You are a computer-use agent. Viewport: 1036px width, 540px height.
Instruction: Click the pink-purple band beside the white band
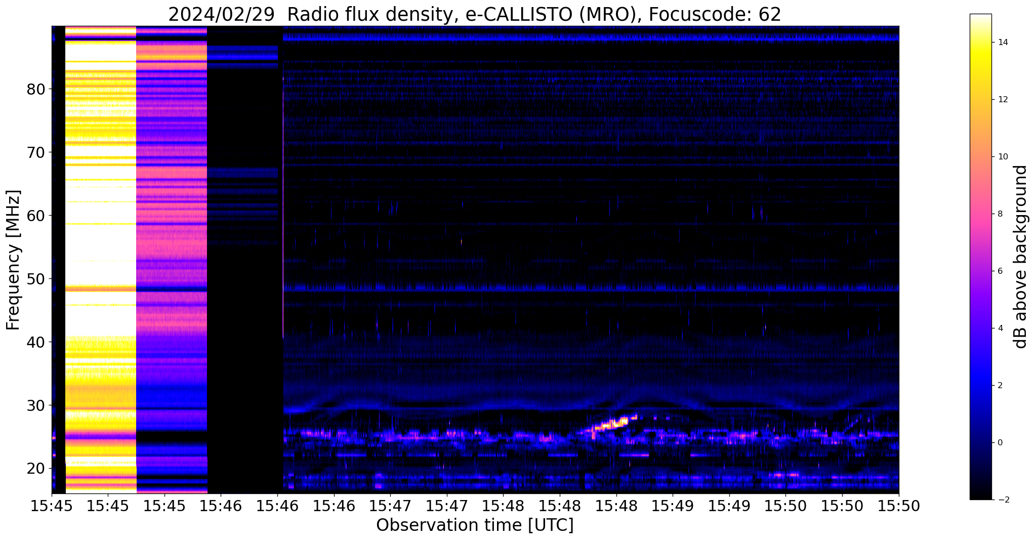click(172, 260)
